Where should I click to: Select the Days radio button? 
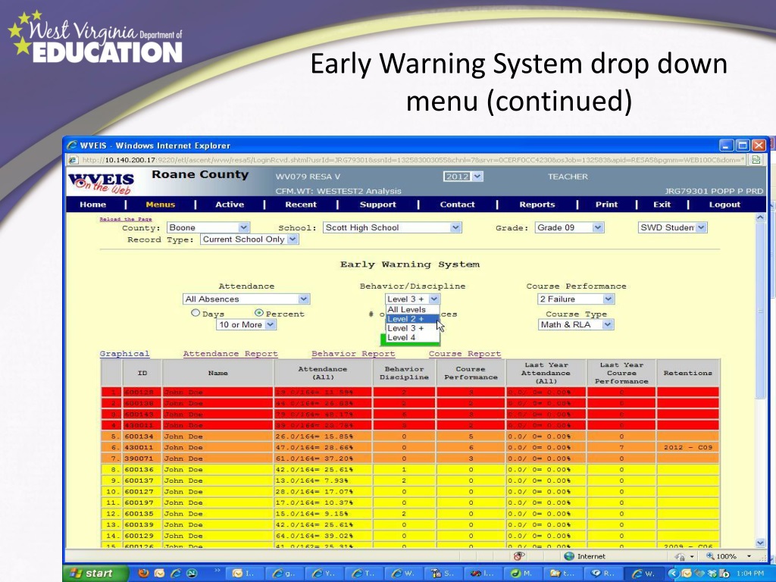coord(196,313)
